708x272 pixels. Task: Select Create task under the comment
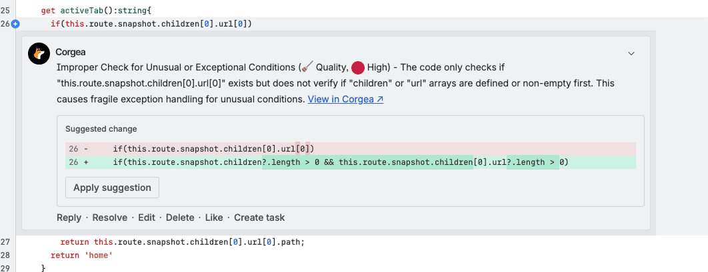(259, 217)
